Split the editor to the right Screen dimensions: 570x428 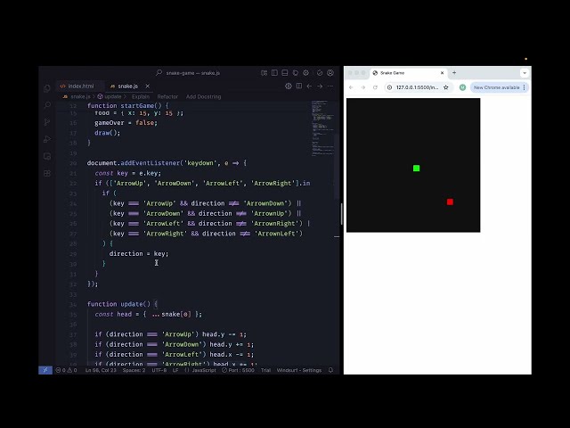[x=299, y=86]
